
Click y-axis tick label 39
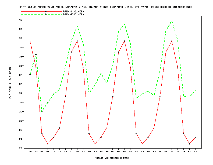tap(21, 29)
